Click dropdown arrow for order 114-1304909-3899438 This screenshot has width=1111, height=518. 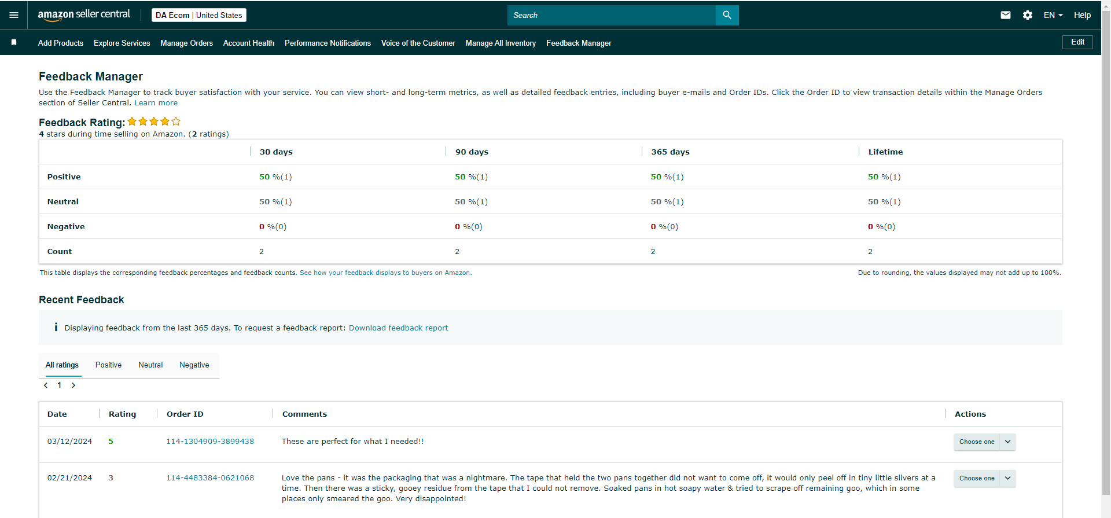coord(1008,442)
